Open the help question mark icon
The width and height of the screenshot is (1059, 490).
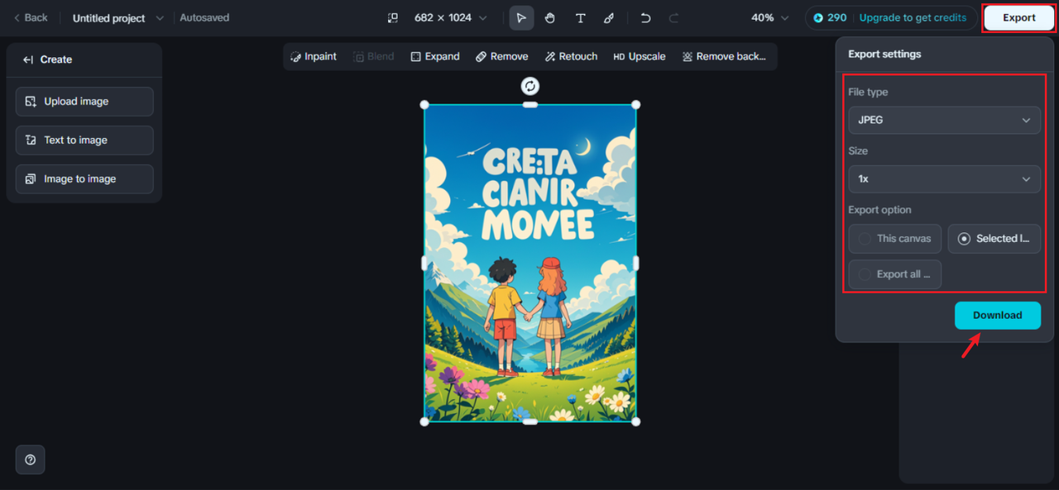(x=31, y=459)
